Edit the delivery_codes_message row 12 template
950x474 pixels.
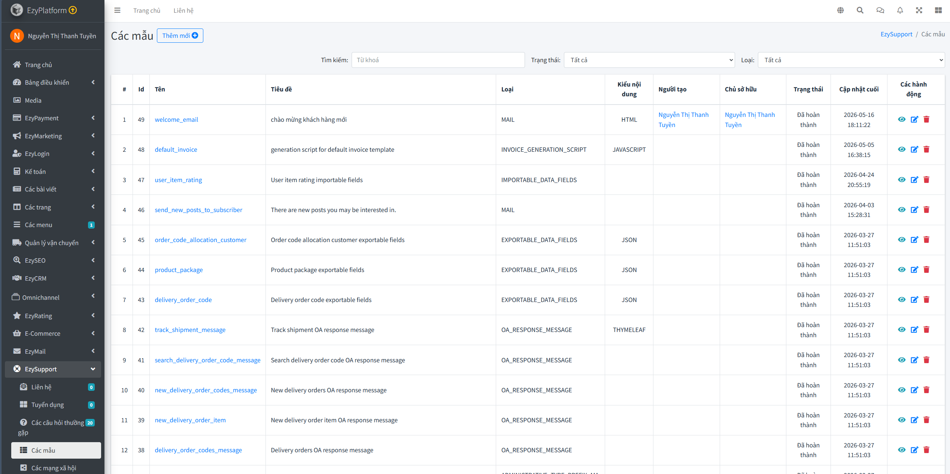click(914, 450)
